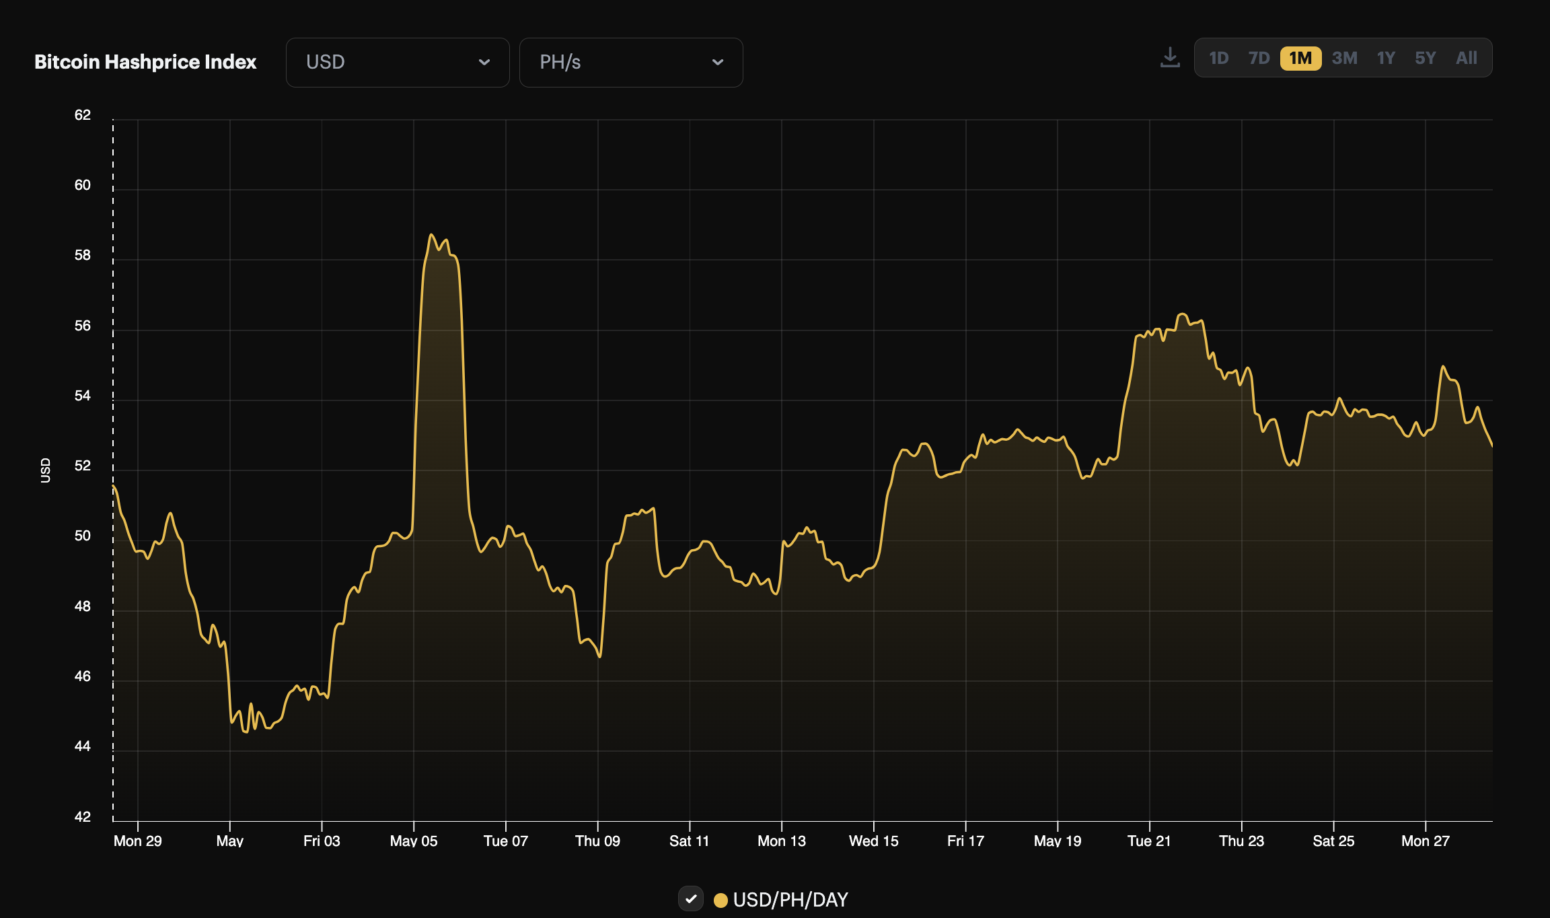
Task: Toggle the USD/PH/DAY series checkbox
Action: point(691,899)
